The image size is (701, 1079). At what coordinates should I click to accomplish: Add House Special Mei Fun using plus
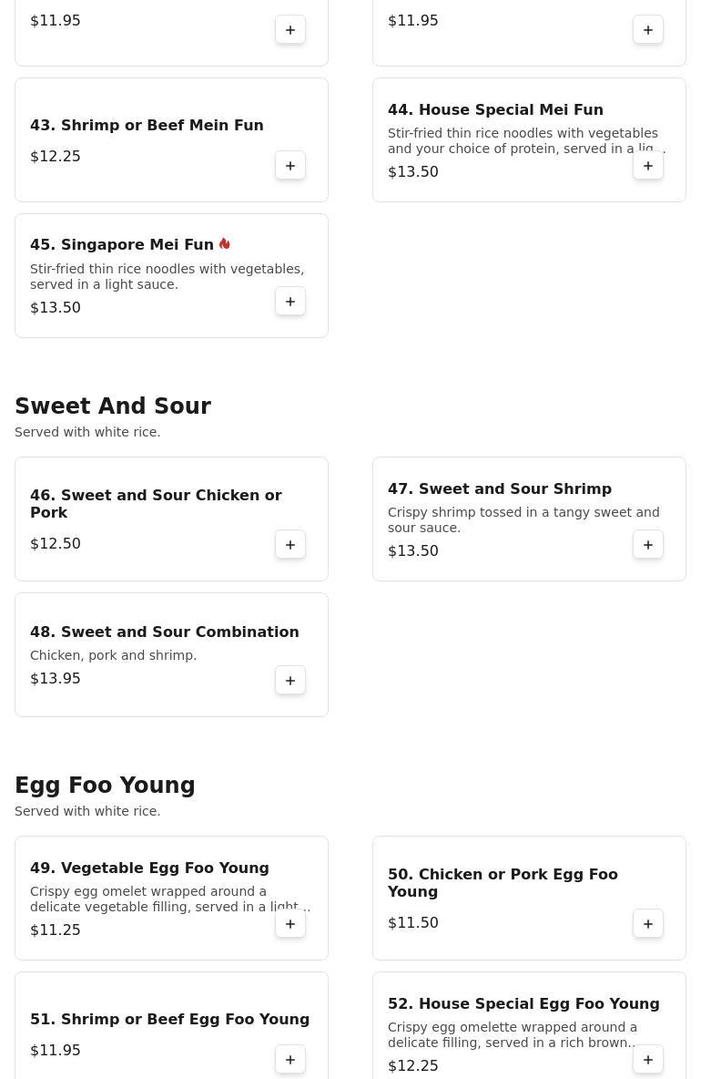[647, 166]
